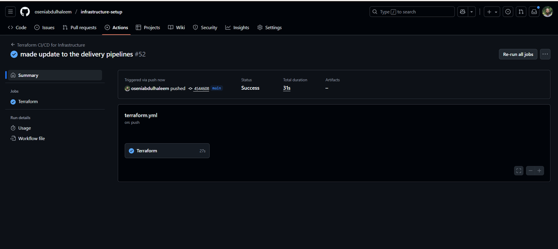Click the Success status text
The width and height of the screenshot is (558, 249).
[x=250, y=88]
